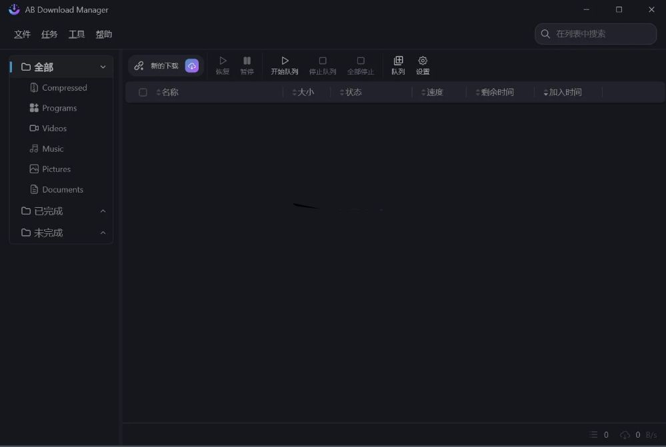Open the 工具 menu
The height and width of the screenshot is (447, 666).
(x=76, y=34)
